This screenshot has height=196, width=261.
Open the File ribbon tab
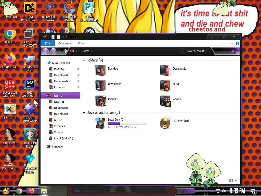click(48, 43)
